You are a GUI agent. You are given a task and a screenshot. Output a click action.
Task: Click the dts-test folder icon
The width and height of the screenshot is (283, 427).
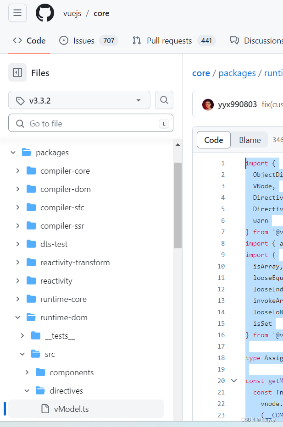click(x=31, y=244)
